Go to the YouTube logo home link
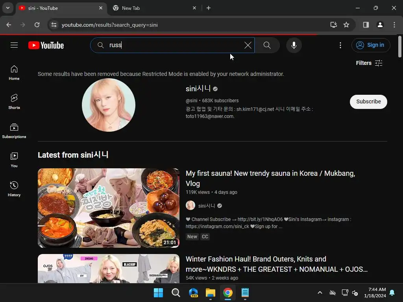Viewport: 403px width, 302px height. click(46, 45)
